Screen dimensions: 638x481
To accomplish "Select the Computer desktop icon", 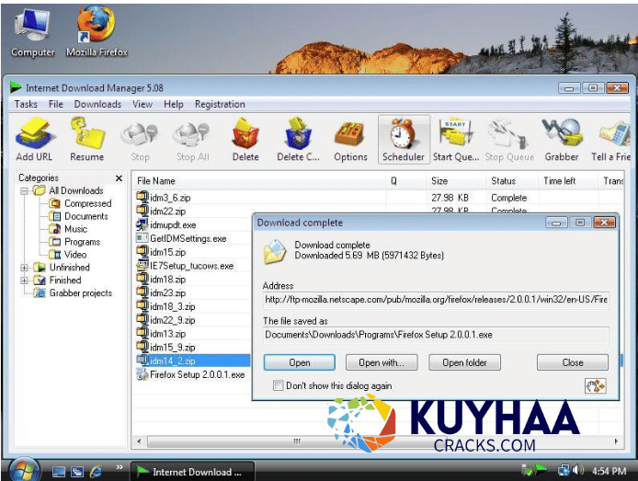I will coord(32,33).
